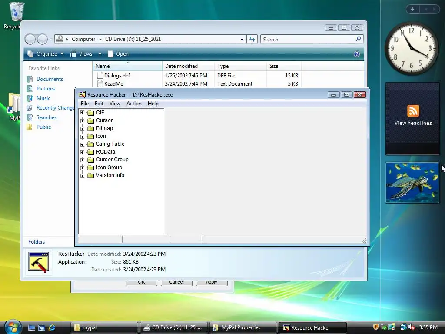The height and width of the screenshot is (334, 445).
Task: Open the Action menu in Resource Hacker
Action: (x=134, y=104)
